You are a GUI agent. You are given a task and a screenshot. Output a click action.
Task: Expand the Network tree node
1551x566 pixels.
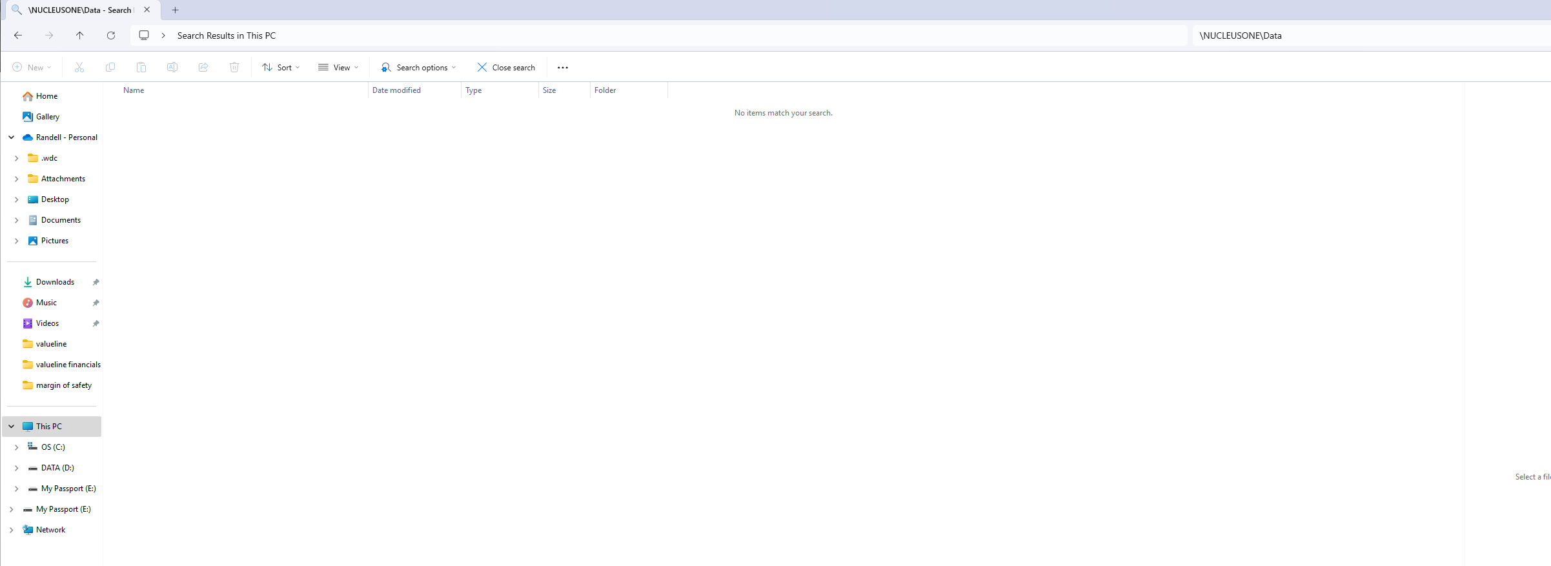pos(12,530)
